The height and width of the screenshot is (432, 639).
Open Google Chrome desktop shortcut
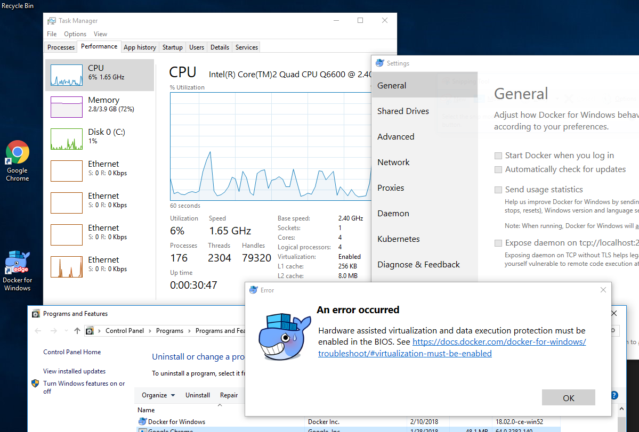[17, 161]
